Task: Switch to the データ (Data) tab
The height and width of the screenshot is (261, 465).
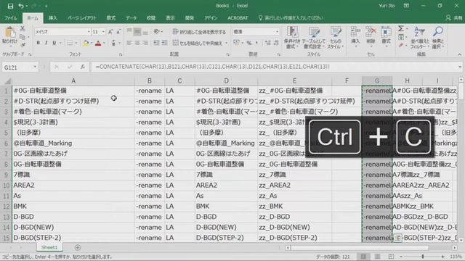Action: pos(131,18)
